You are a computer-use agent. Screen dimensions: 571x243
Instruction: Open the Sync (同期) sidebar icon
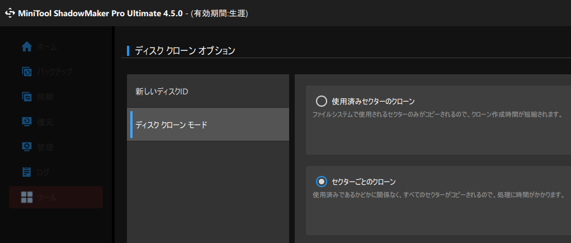[x=27, y=97]
